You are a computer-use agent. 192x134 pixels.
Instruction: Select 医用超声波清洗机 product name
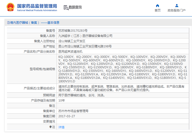[x=70, y=52]
